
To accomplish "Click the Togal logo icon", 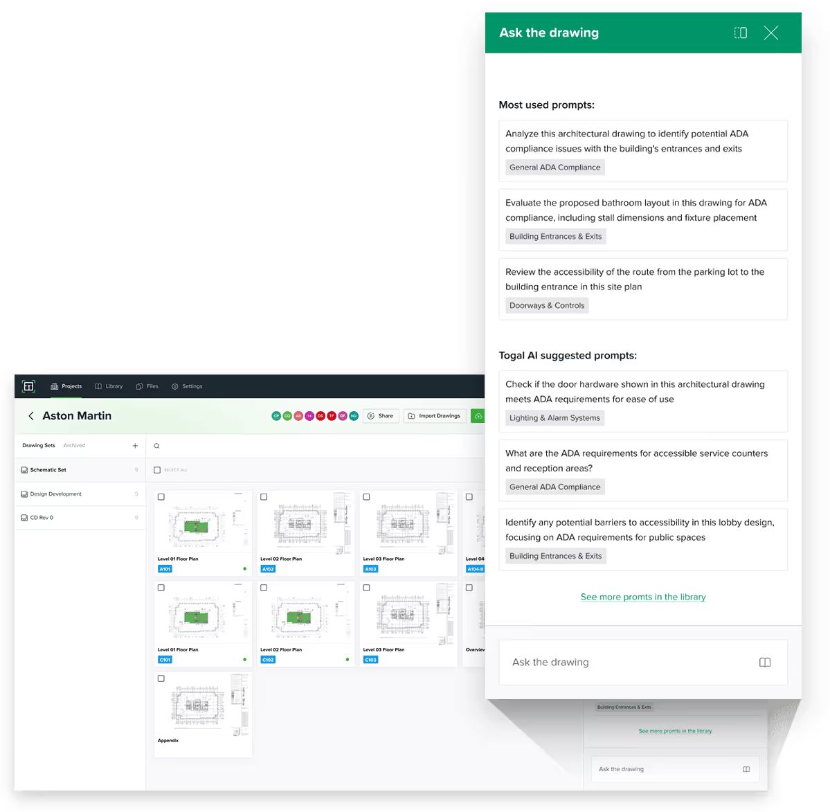I will tap(28, 386).
